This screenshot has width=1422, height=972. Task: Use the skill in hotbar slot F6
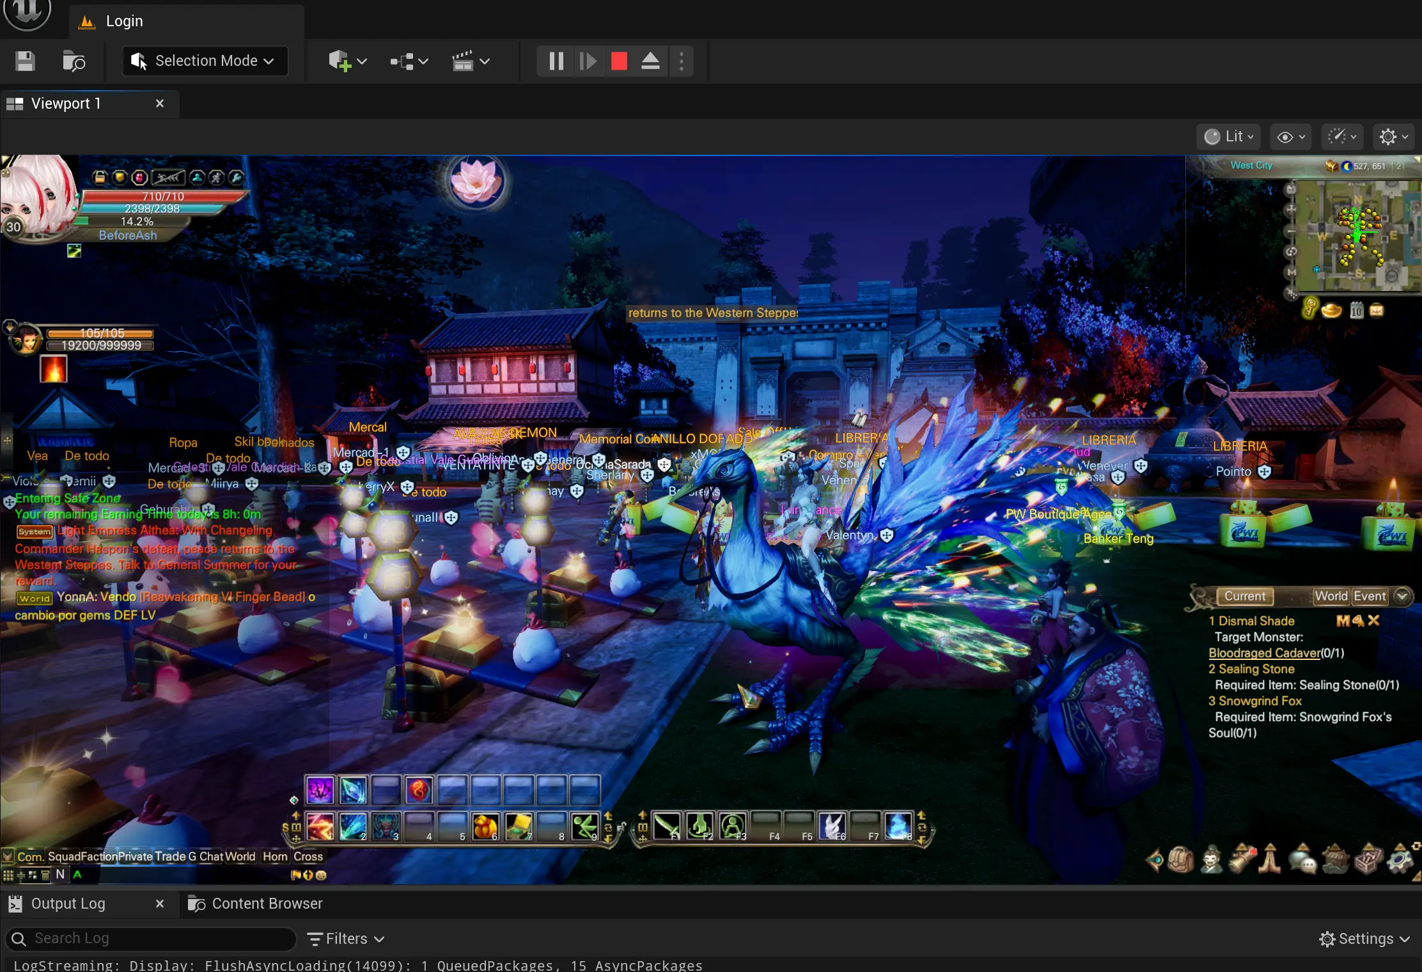pos(832,826)
